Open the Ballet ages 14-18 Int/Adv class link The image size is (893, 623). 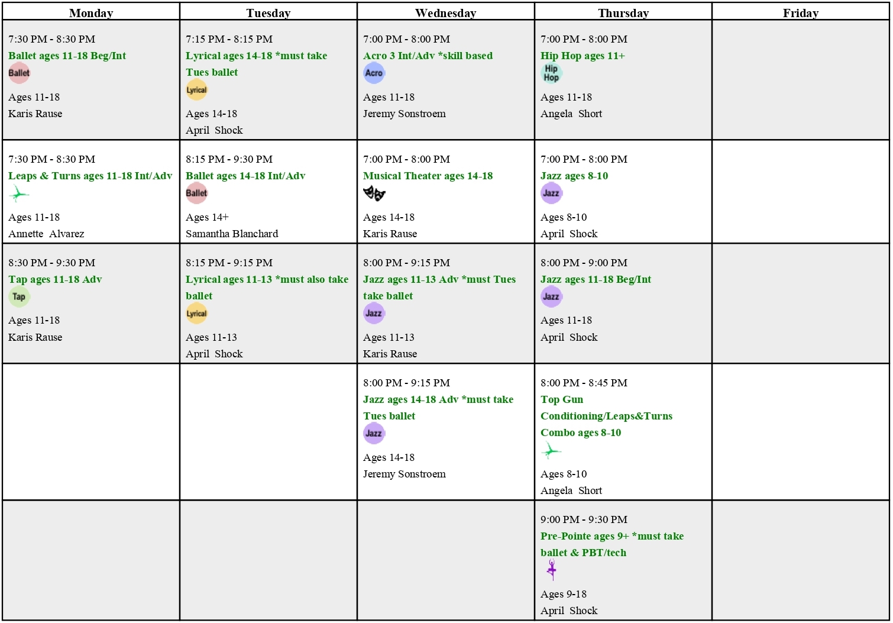click(245, 176)
